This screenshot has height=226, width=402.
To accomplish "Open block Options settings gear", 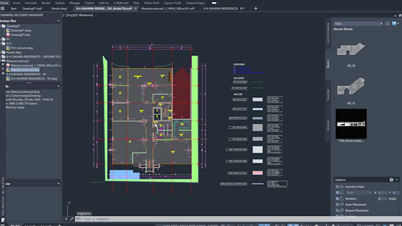I will pyautogui.click(x=391, y=179).
